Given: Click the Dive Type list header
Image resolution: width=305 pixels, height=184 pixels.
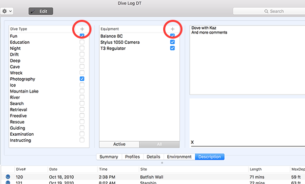Looking at the screenshot, I should 49,29.
